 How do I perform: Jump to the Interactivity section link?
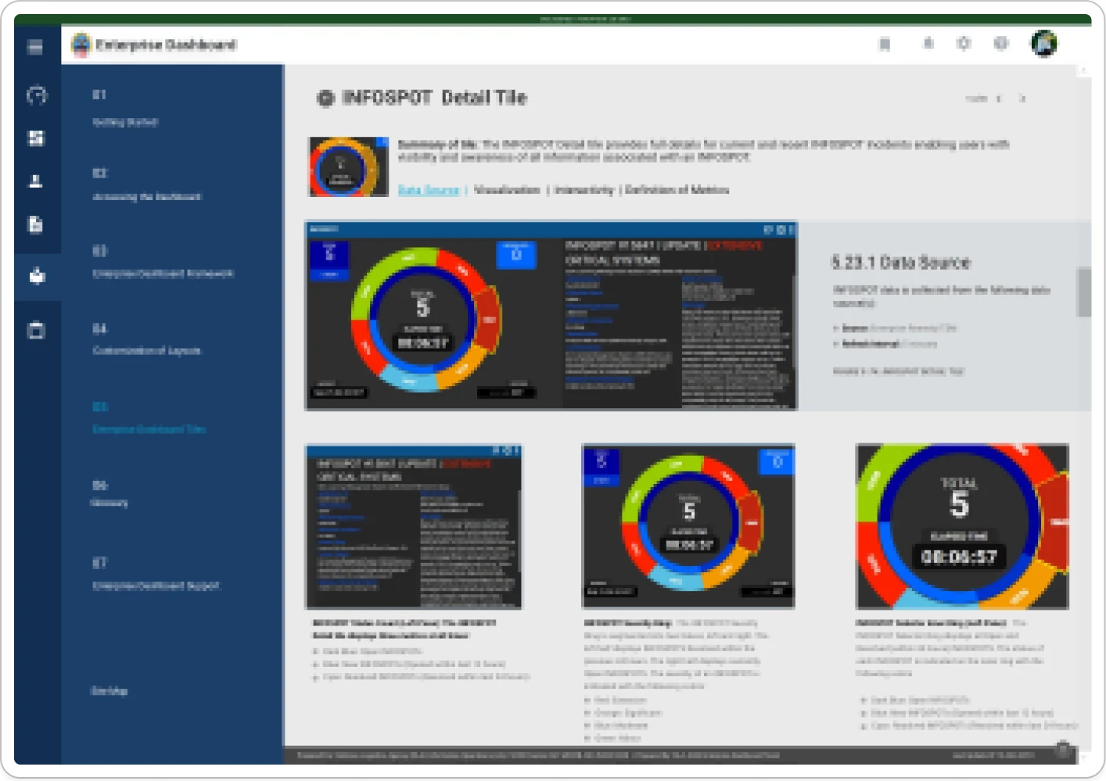[584, 190]
